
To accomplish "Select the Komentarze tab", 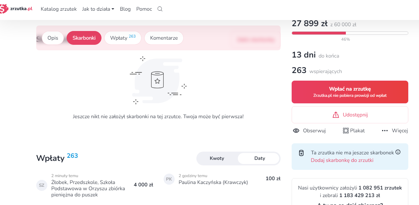I will (164, 38).
